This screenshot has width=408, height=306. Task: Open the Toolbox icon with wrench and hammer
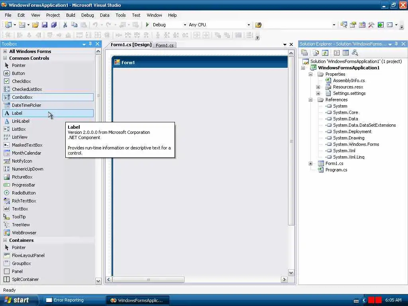pos(371,25)
